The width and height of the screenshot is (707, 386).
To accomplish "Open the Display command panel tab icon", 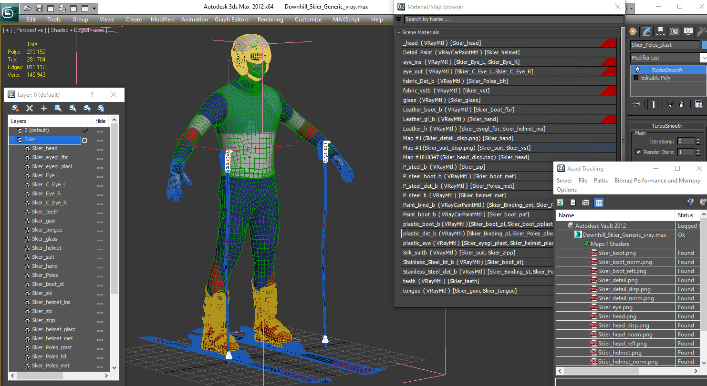I will click(x=688, y=31).
